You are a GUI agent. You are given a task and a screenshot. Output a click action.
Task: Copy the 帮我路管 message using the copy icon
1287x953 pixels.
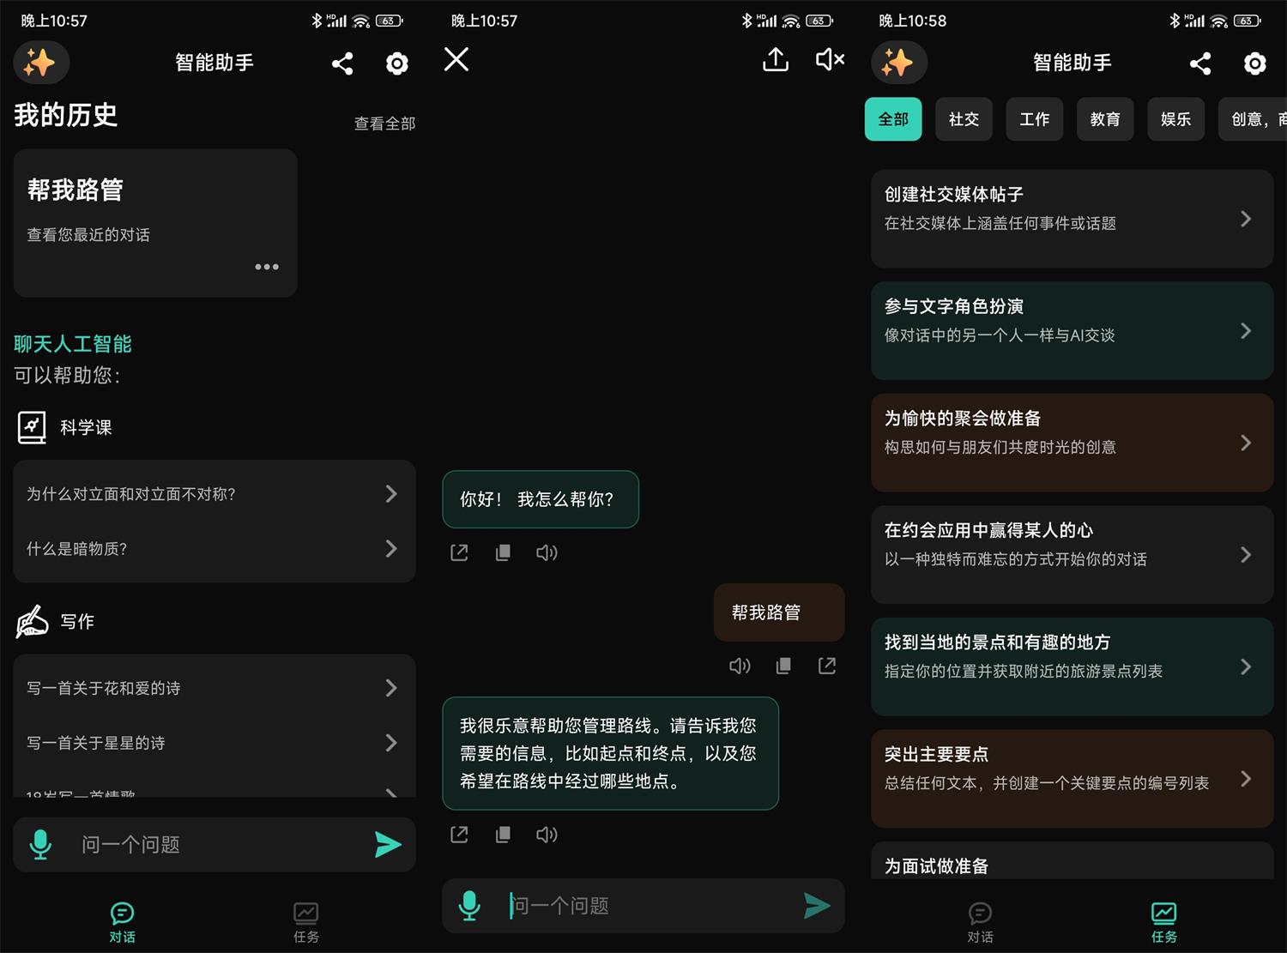click(x=783, y=666)
